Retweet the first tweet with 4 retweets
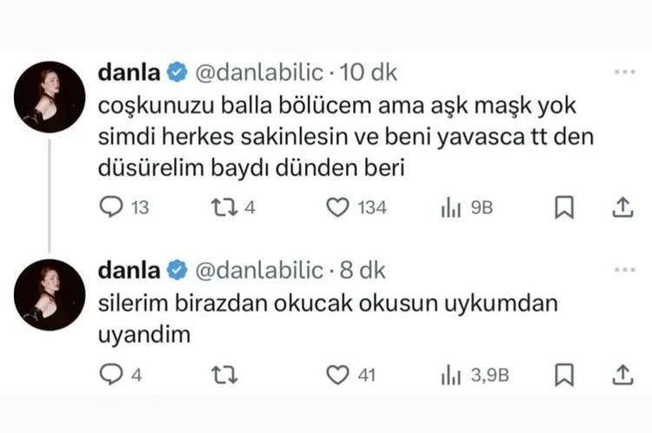This screenshot has height=433, width=652. pos(223,207)
